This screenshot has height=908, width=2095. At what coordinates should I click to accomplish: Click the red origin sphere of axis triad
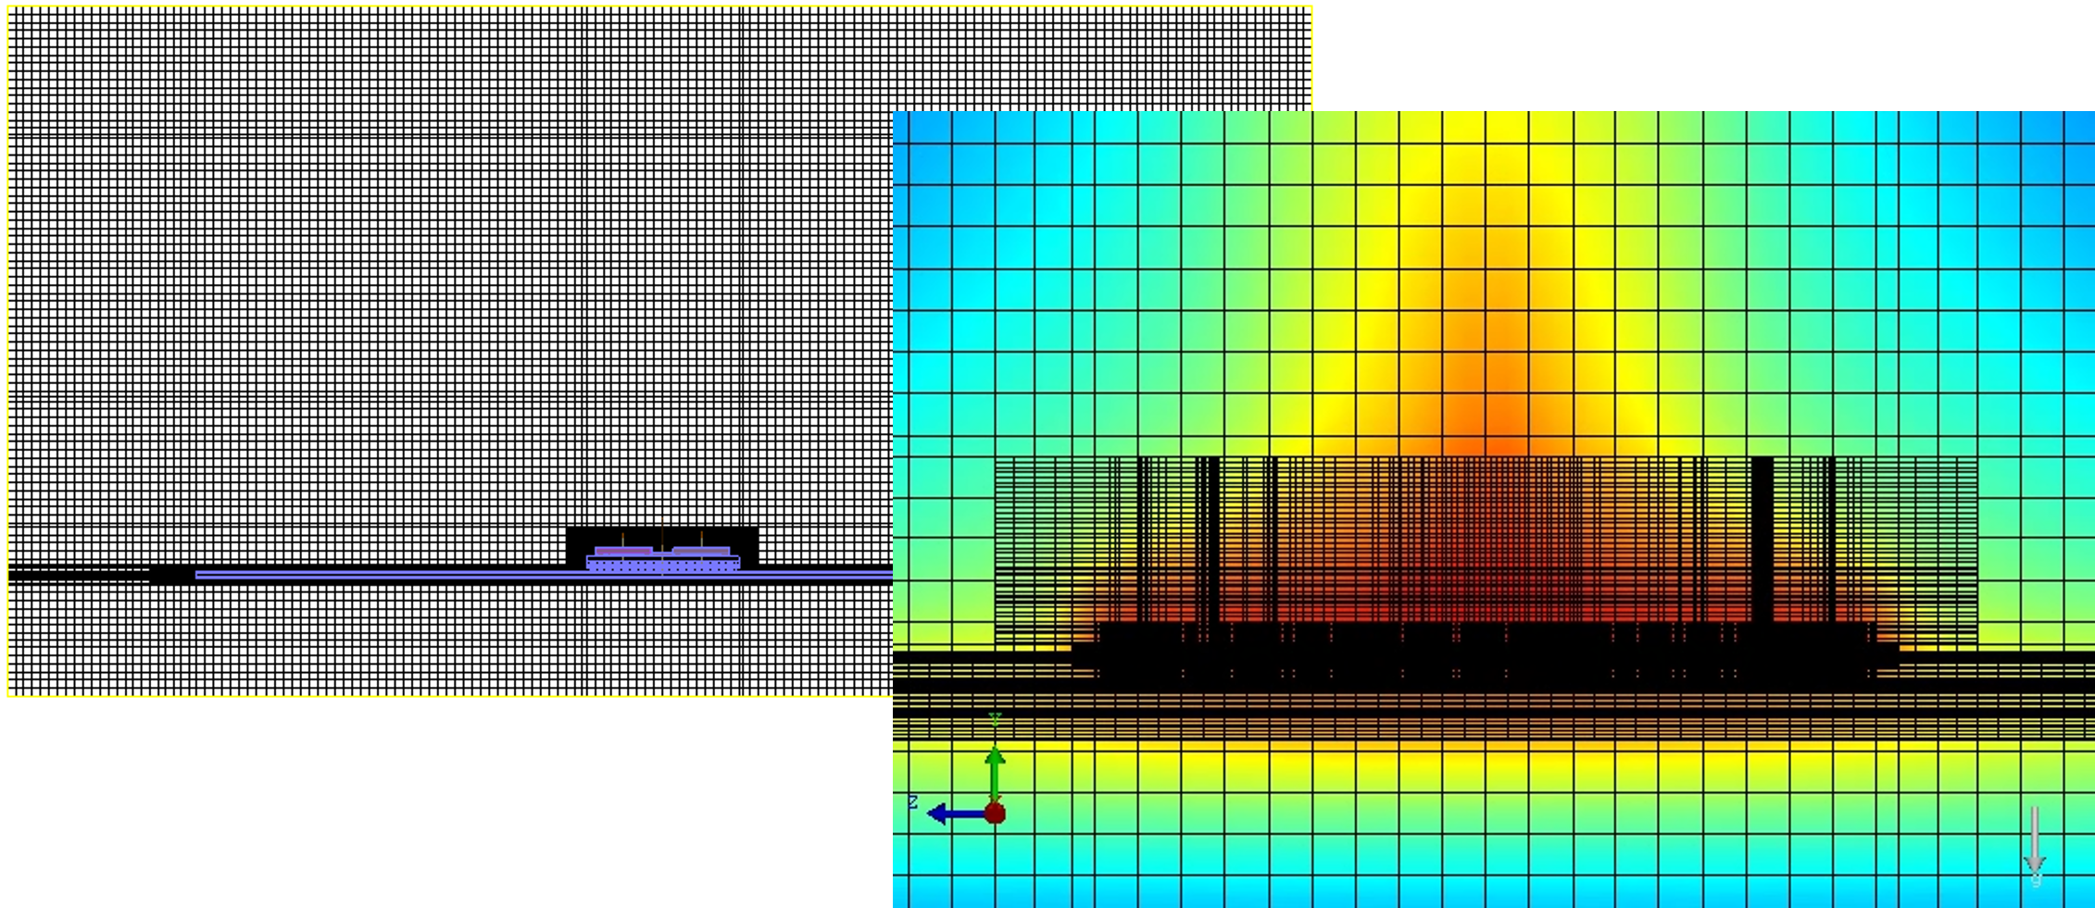click(x=995, y=814)
